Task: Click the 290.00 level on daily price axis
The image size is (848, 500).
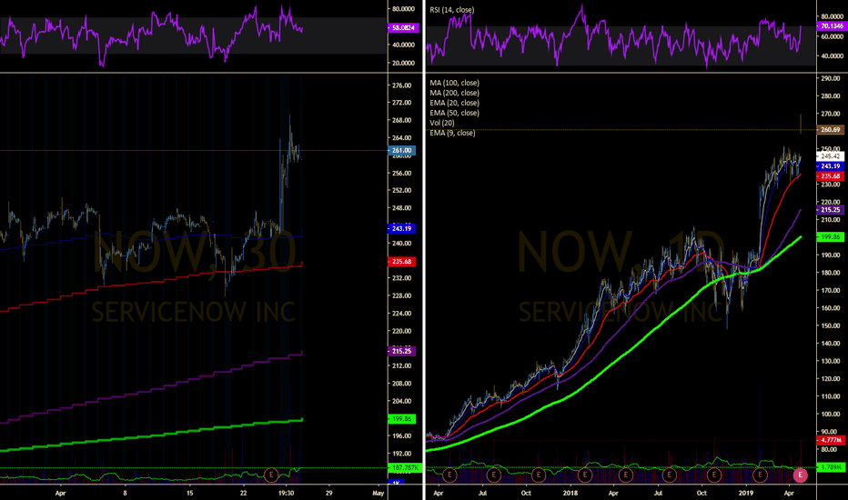Action: 830,78
